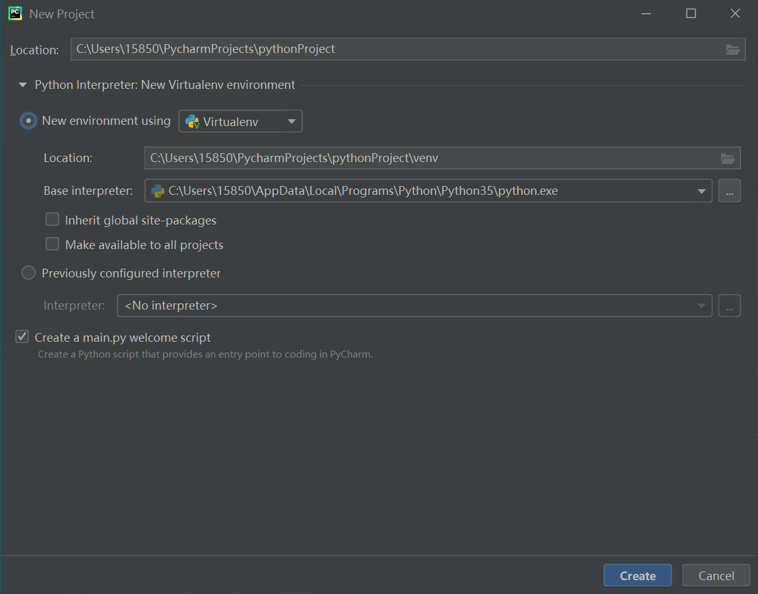Enable Inherit global site-packages checkbox
This screenshot has width=758, height=594.
52,220
